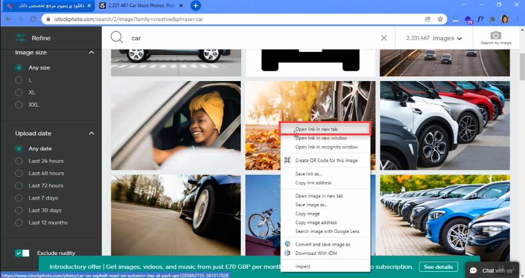The width and height of the screenshot is (525, 278).
Task: Collapse the Image size section
Action: click(x=91, y=52)
